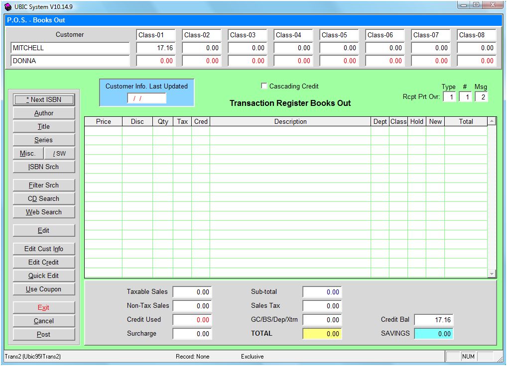Maximize the UBIC System window
Viewport: 507px width, 366px height.
point(476,5)
